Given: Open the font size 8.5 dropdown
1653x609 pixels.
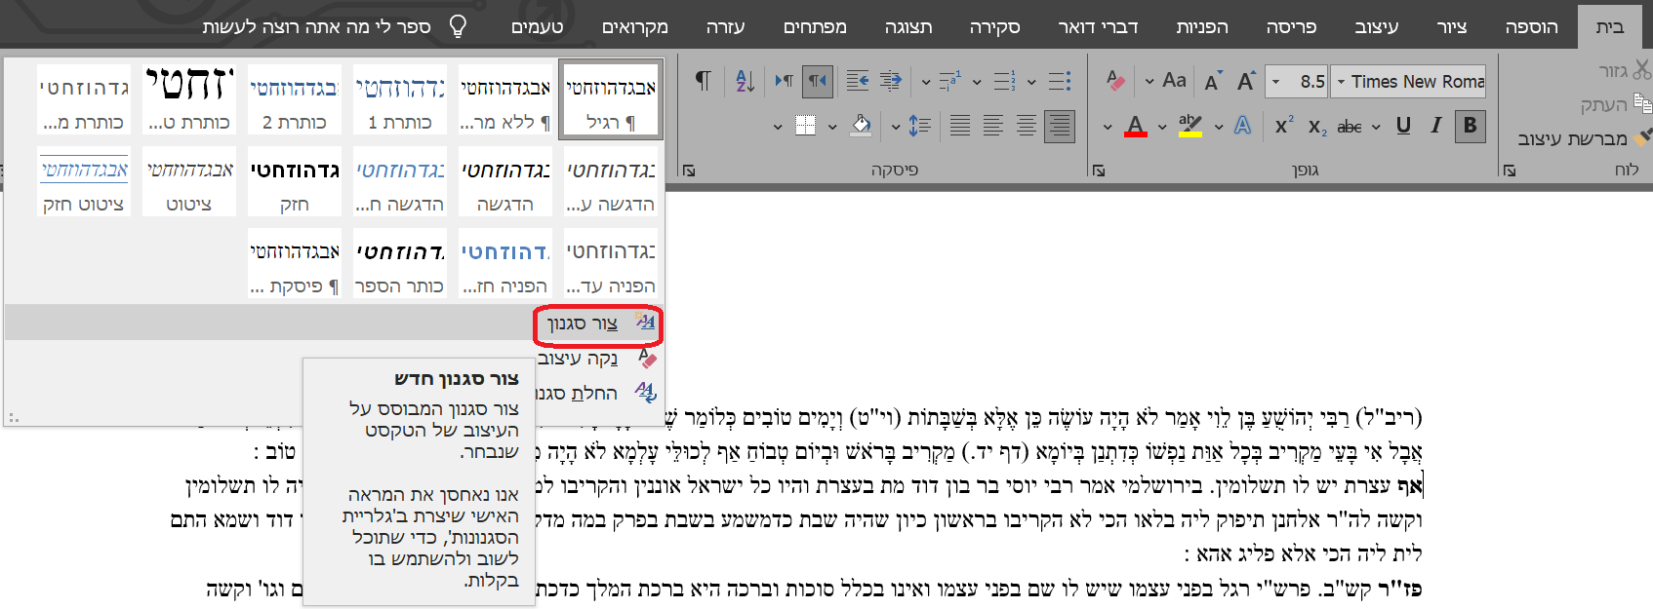Looking at the screenshot, I should coord(1276,82).
